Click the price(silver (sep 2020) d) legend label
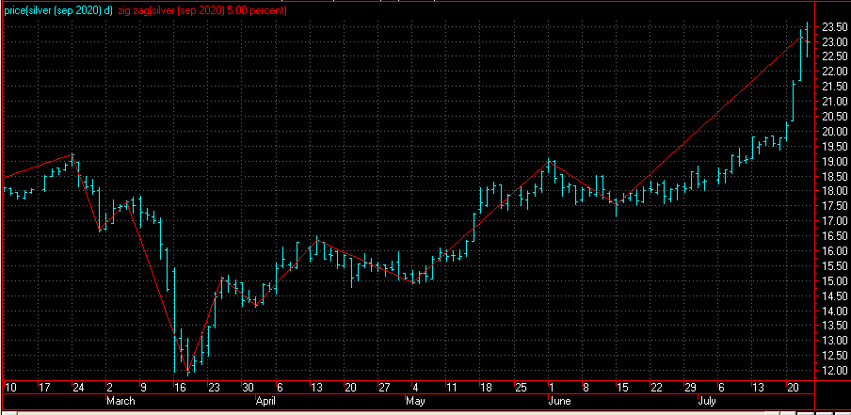This screenshot has height=415, width=851. tap(58, 11)
